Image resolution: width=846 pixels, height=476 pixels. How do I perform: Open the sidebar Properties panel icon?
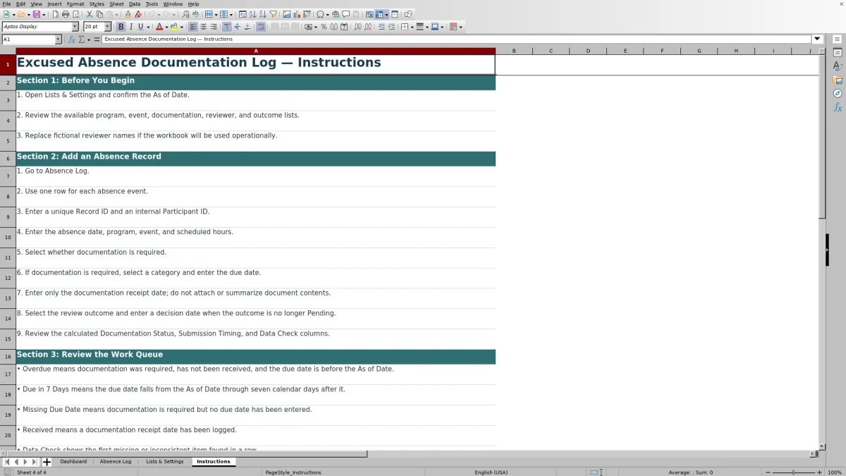838,52
